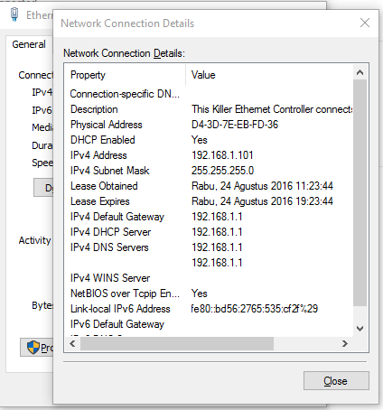The width and height of the screenshot is (383, 410).
Task: Click the Yes value for NetBIOS over Tcpip
Action: [x=200, y=294]
